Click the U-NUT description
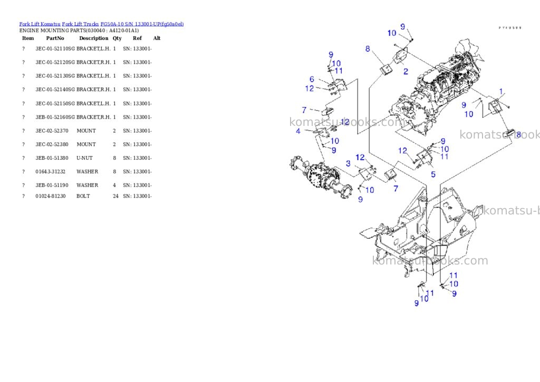This screenshot has height=382, width=540. [x=84, y=158]
